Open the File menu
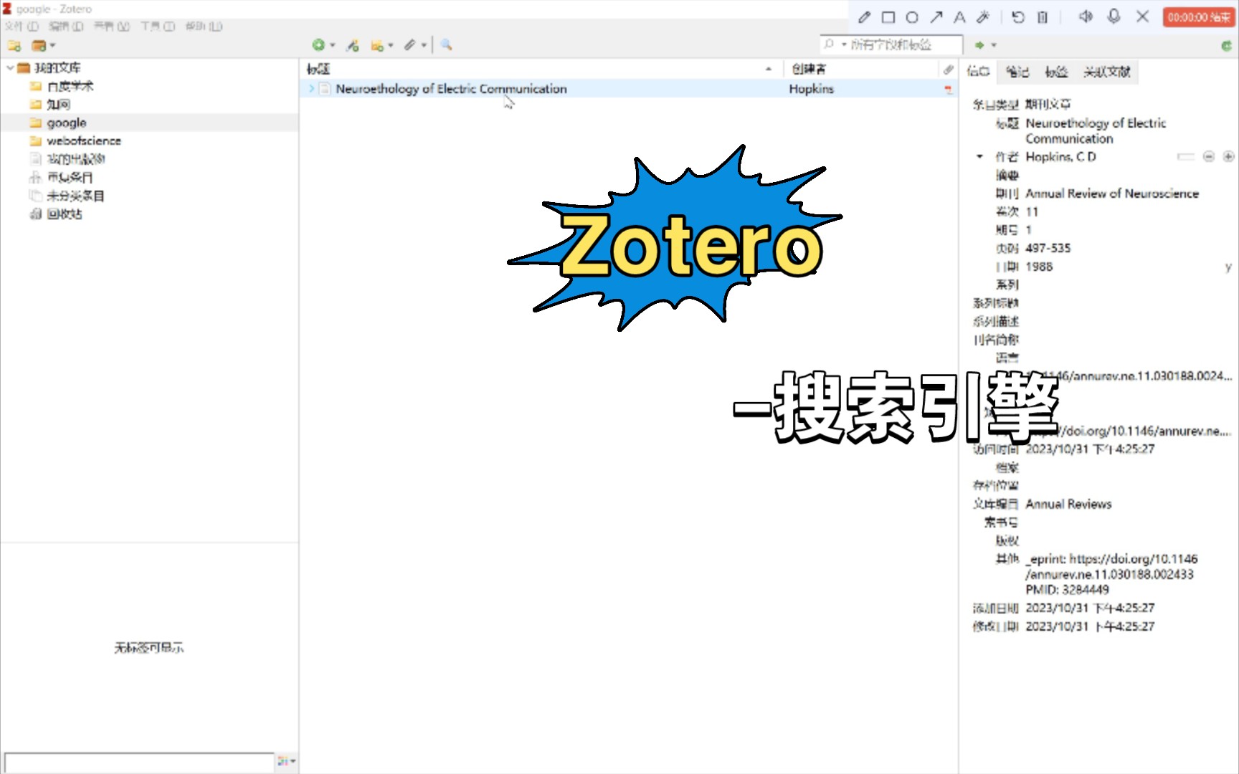Screen dimensions: 1239x774 (x=22, y=27)
